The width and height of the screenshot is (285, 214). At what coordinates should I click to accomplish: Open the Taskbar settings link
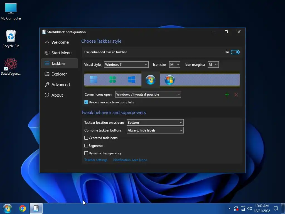96,160
